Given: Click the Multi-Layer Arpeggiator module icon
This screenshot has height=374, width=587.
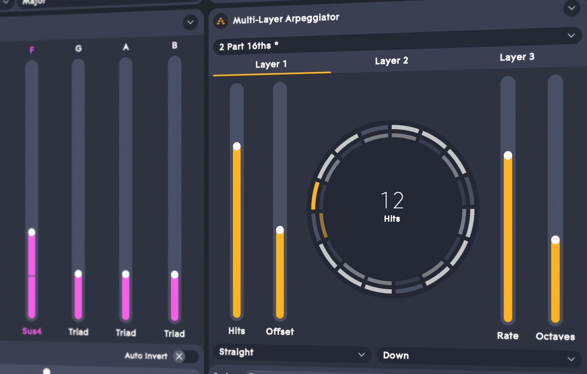Looking at the screenshot, I should (x=221, y=21).
